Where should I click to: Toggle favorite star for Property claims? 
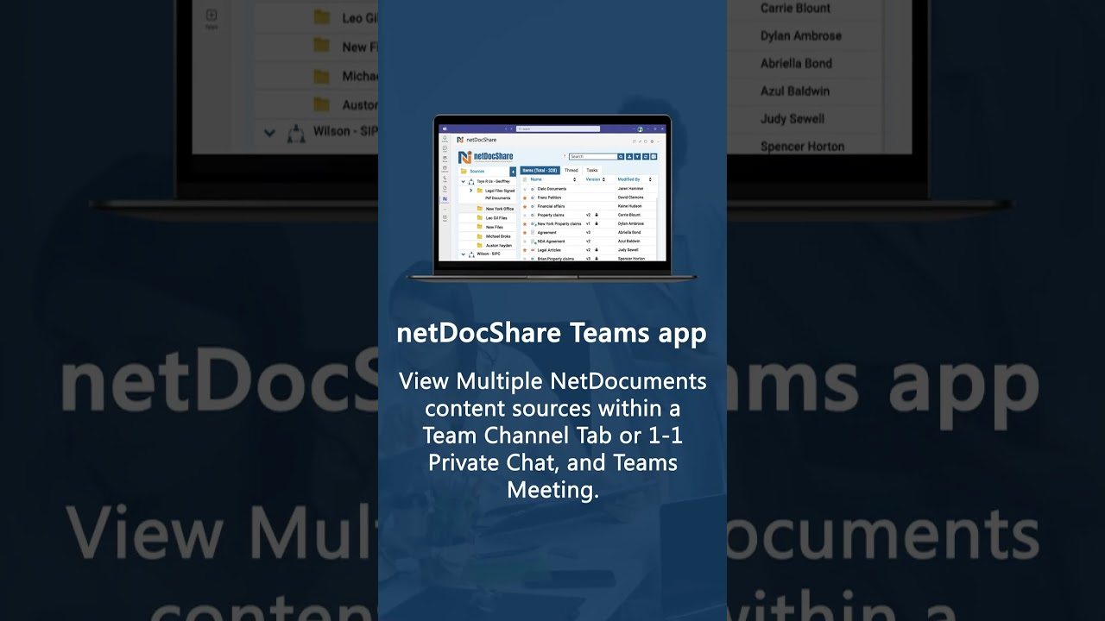pyautogui.click(x=525, y=216)
